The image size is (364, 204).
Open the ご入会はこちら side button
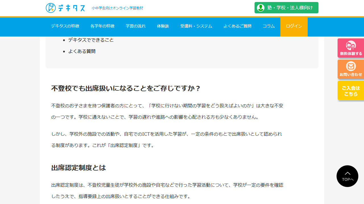click(351, 91)
